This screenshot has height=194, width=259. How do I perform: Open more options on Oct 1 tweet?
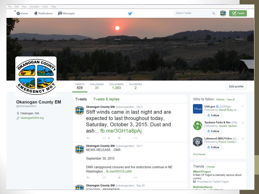[x=135, y=178]
